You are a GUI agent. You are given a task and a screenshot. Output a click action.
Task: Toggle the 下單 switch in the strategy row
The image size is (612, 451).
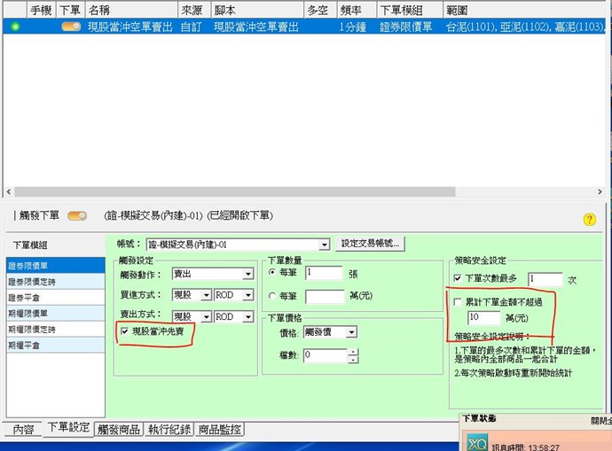click(x=71, y=27)
